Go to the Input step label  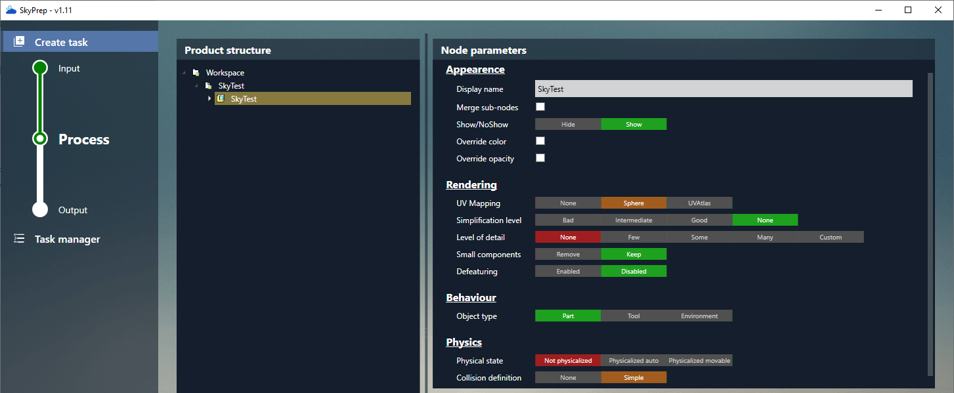69,68
